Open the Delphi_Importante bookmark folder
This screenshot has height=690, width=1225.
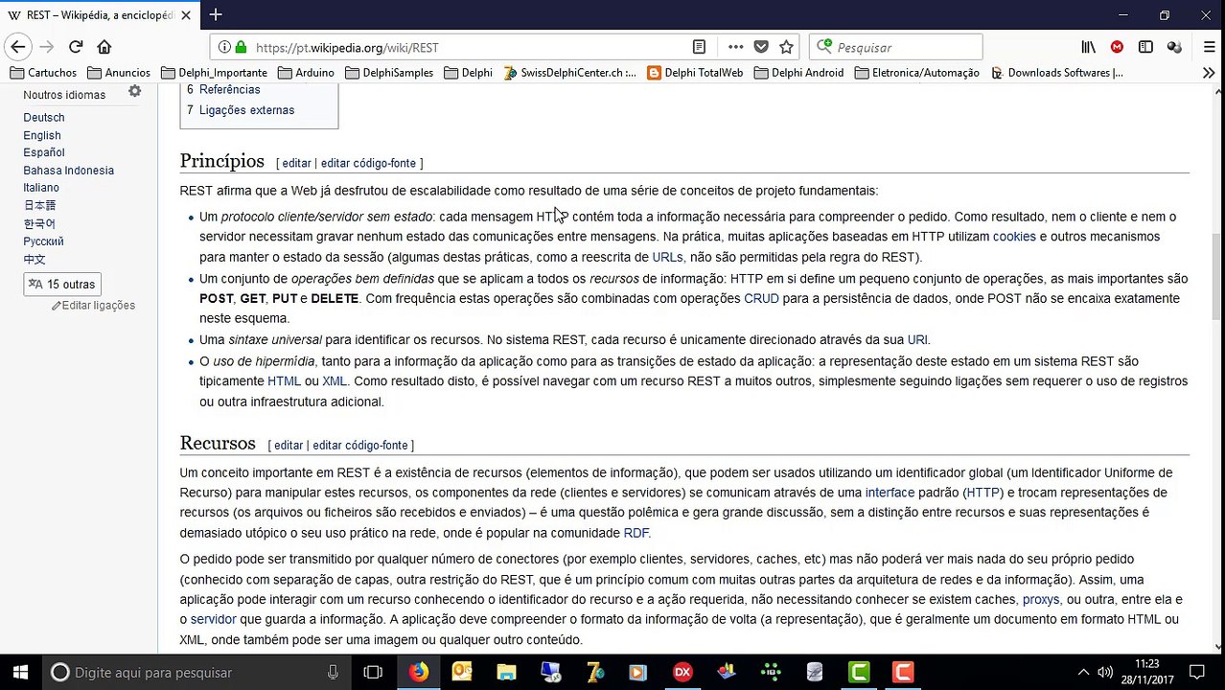[x=215, y=73]
